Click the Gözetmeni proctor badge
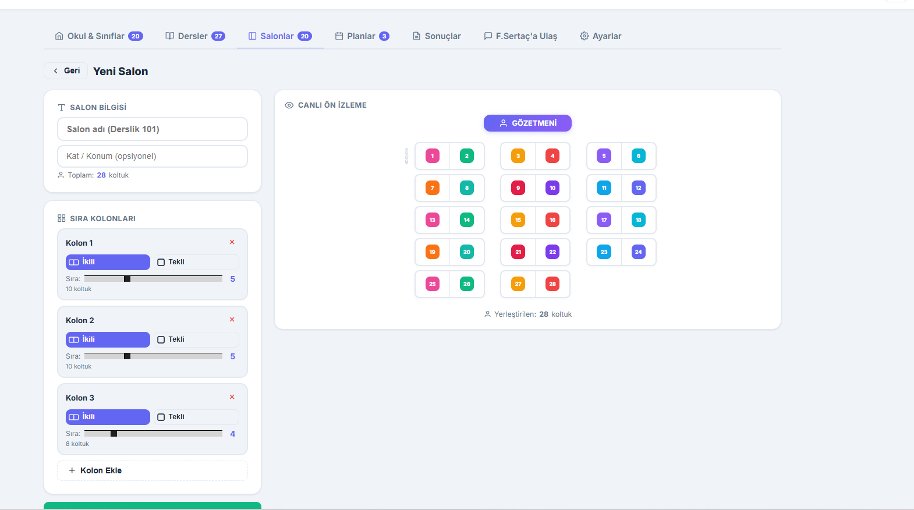The height and width of the screenshot is (510, 914). [x=527, y=123]
